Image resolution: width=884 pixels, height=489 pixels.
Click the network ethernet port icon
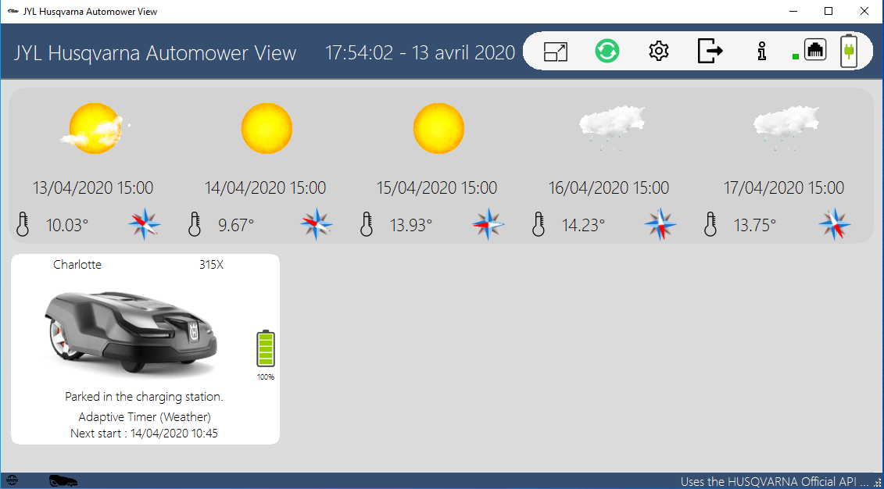pos(815,50)
